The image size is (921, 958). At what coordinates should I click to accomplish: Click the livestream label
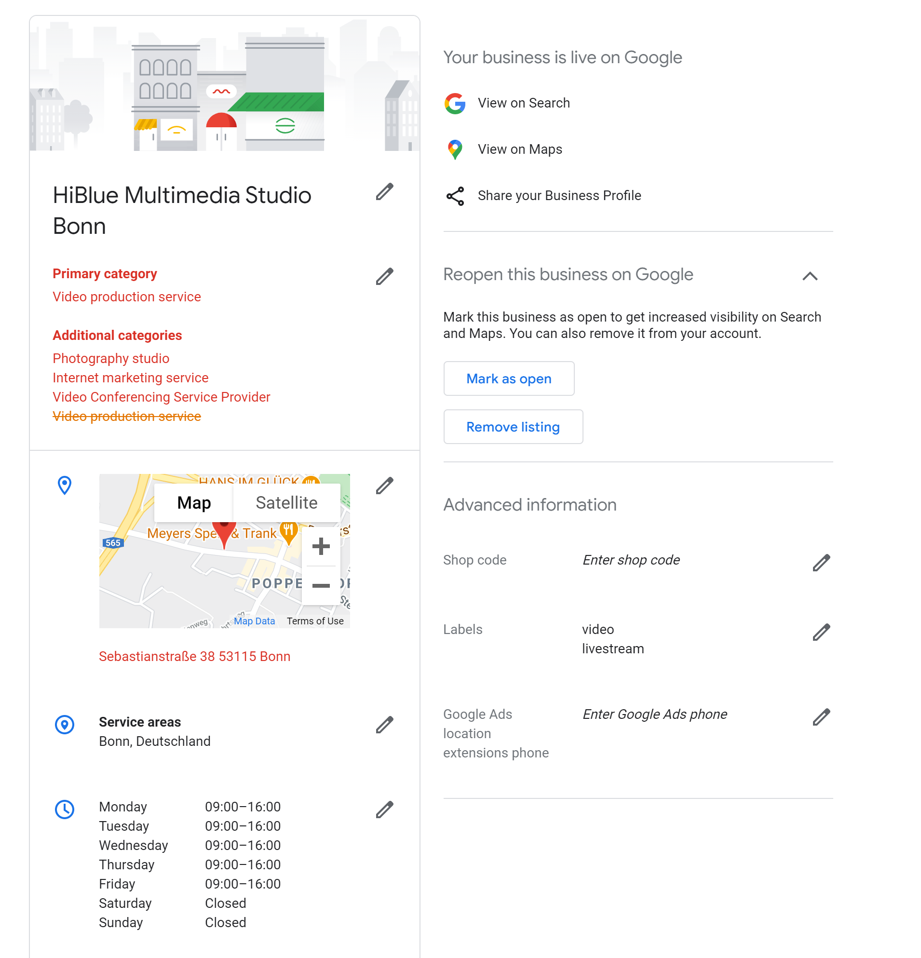pos(612,649)
